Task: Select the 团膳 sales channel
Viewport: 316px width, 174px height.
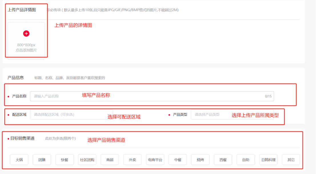Action: [x=42, y=160]
